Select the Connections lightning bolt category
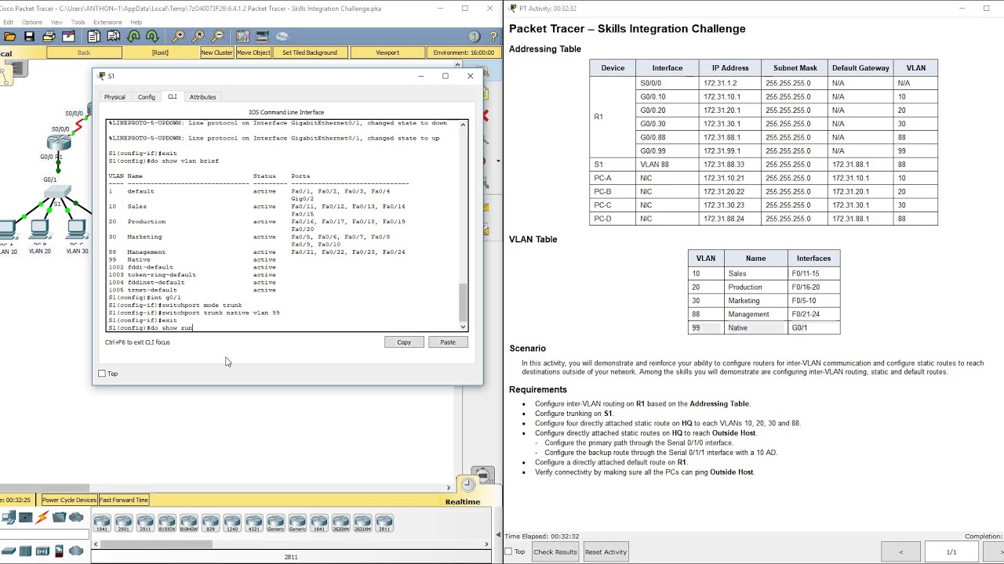The width and height of the screenshot is (1004, 564). click(42, 517)
